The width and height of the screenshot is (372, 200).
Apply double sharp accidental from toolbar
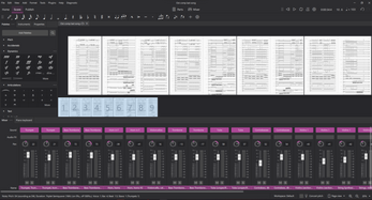(109, 17)
